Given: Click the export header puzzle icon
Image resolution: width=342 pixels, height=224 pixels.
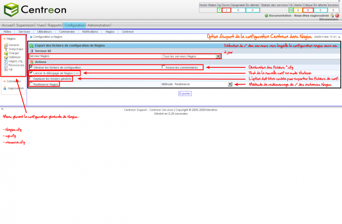Looking at the screenshot, I should point(32,45).
